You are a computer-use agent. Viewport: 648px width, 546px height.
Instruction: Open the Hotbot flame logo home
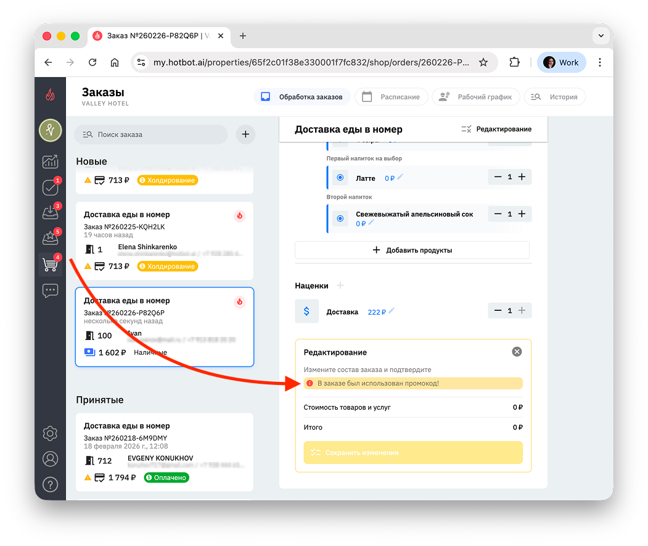click(x=50, y=95)
